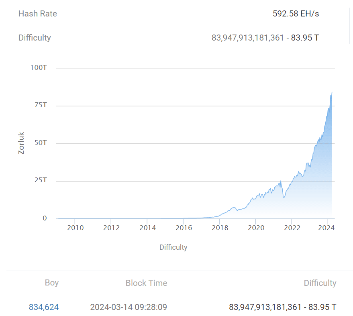Open block 834,624 link

43,307
